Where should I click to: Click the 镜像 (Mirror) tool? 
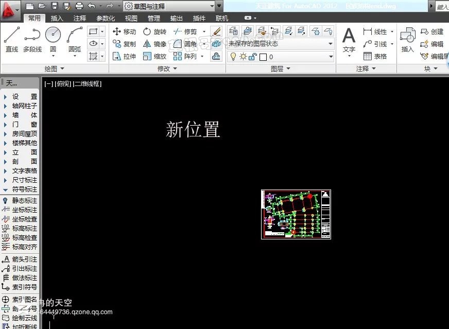(154, 44)
